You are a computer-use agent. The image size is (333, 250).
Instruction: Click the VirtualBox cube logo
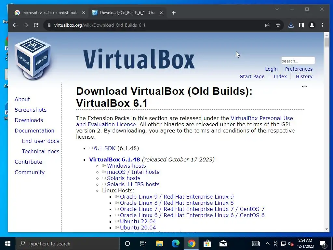pos(33,58)
